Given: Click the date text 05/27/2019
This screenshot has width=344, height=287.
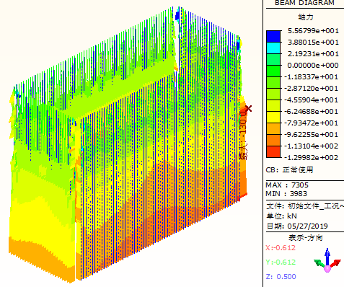Looking at the screenshot, I should 307,226.
